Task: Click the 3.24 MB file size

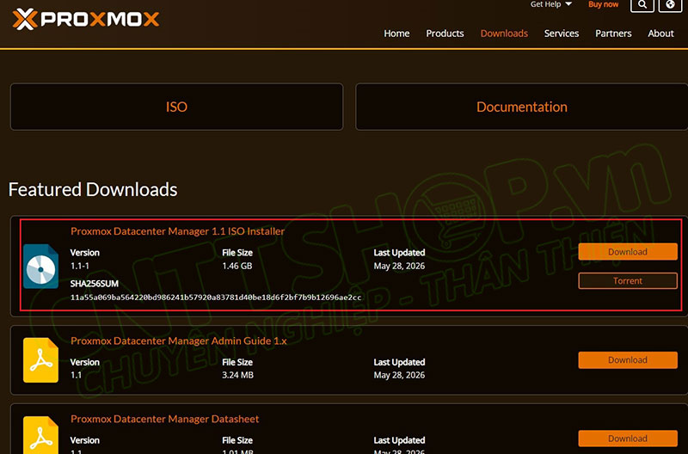Action: pos(237,375)
